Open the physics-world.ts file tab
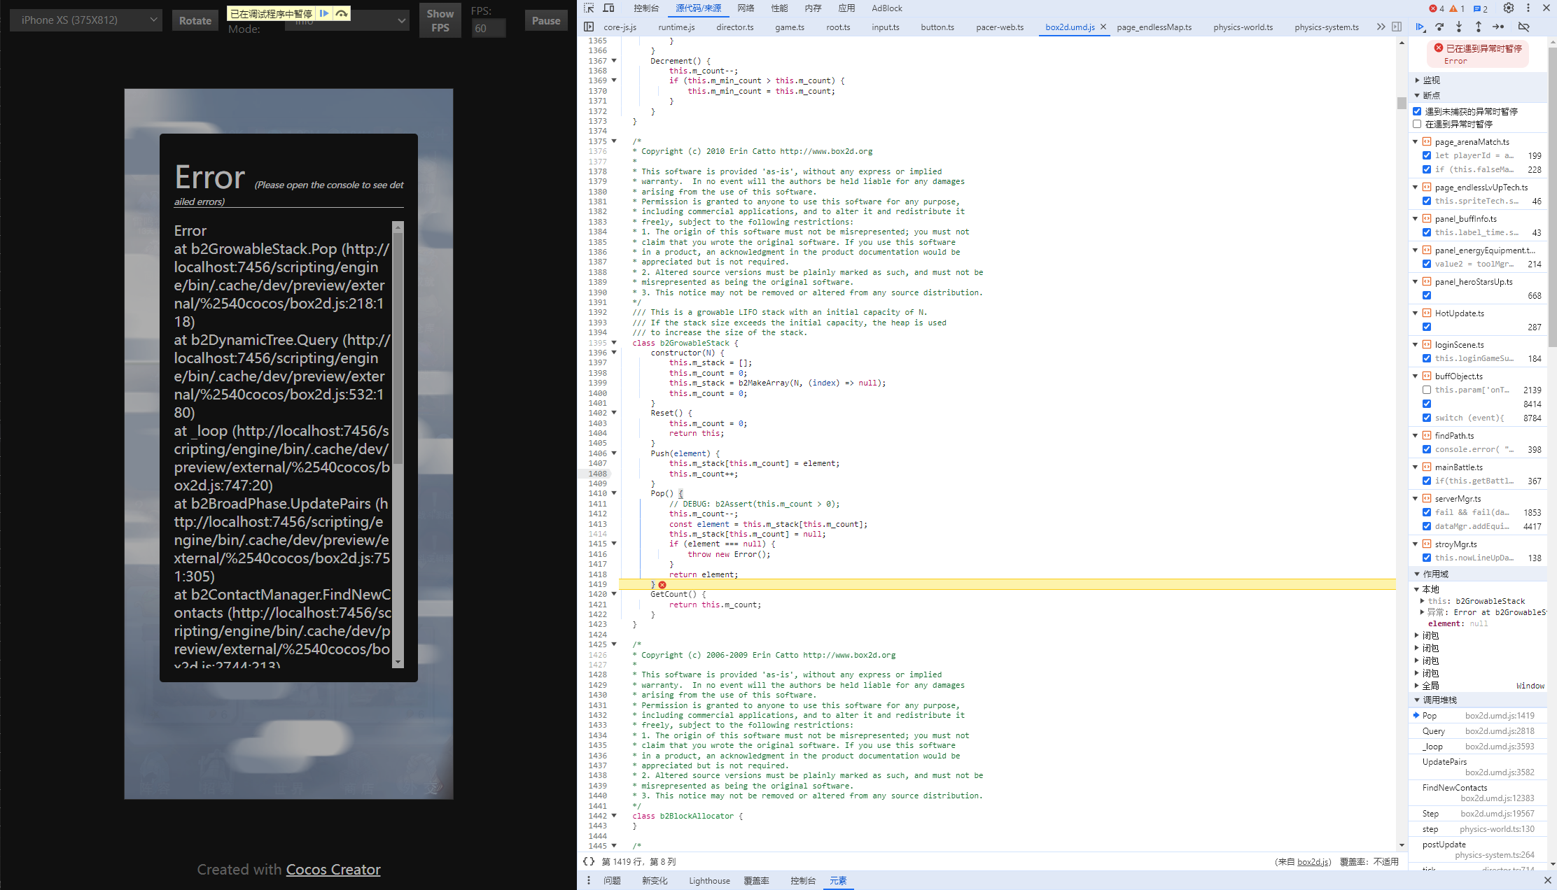 1243,27
